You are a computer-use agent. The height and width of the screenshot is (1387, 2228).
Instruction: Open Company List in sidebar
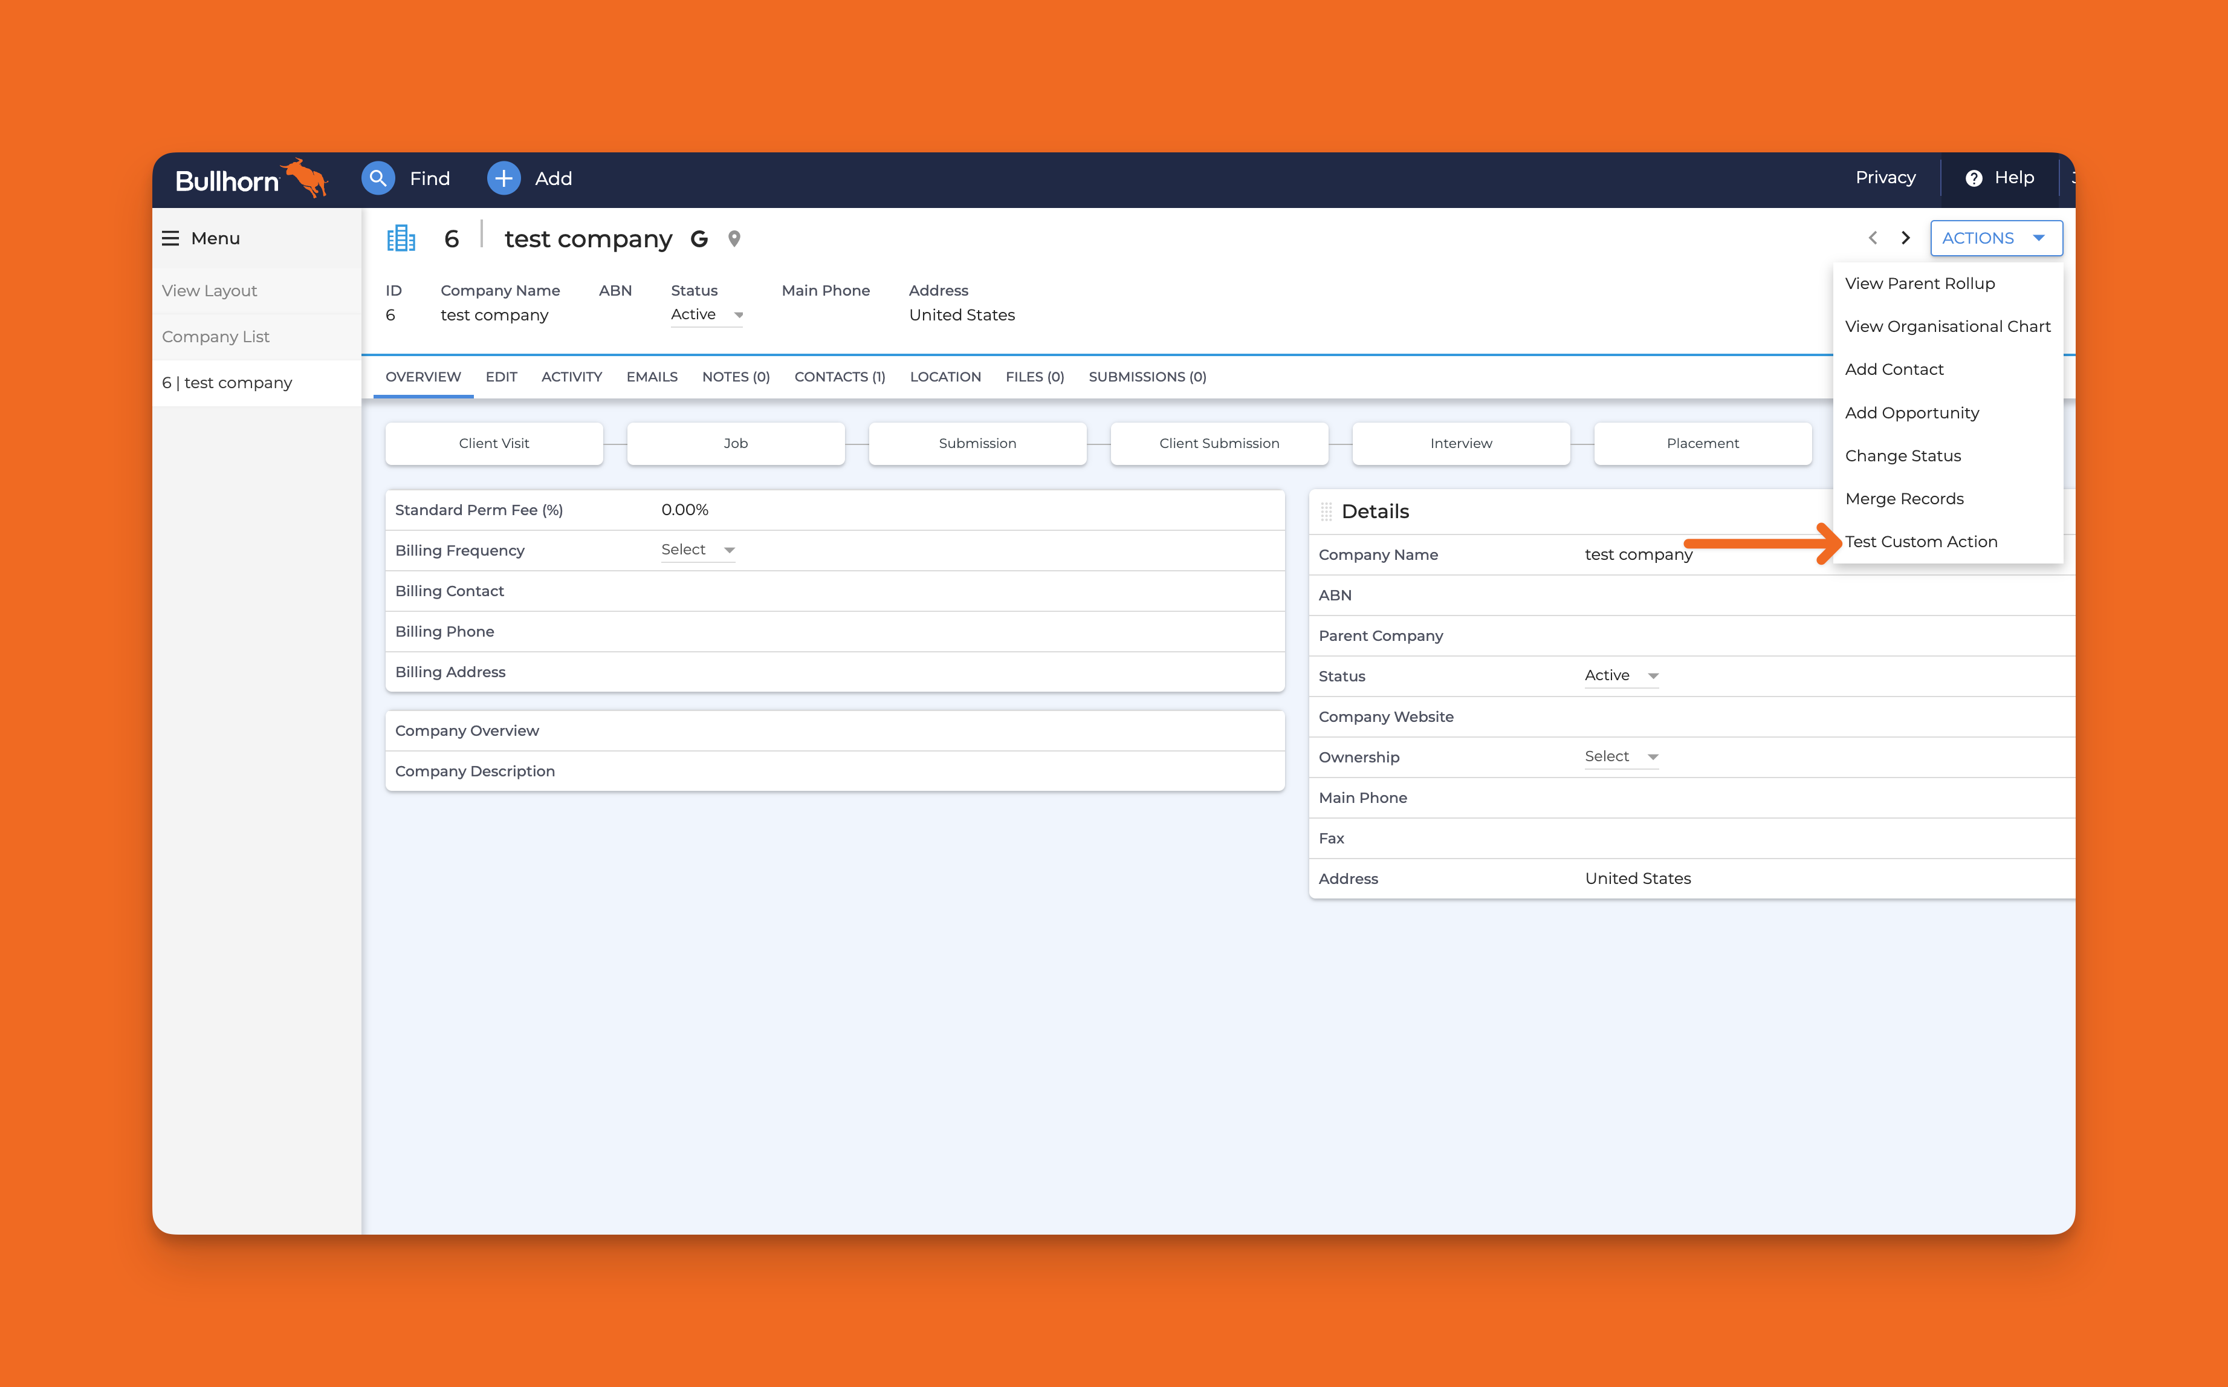tap(215, 337)
